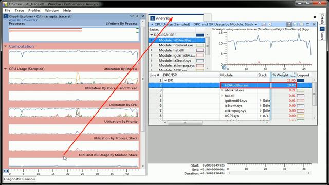
Task: Click the chart type icon in graph toolbar
Action: [264, 24]
